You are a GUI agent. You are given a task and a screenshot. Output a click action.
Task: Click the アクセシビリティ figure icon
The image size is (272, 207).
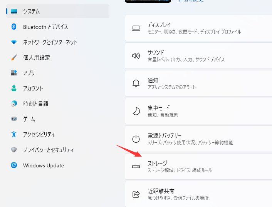click(14, 134)
